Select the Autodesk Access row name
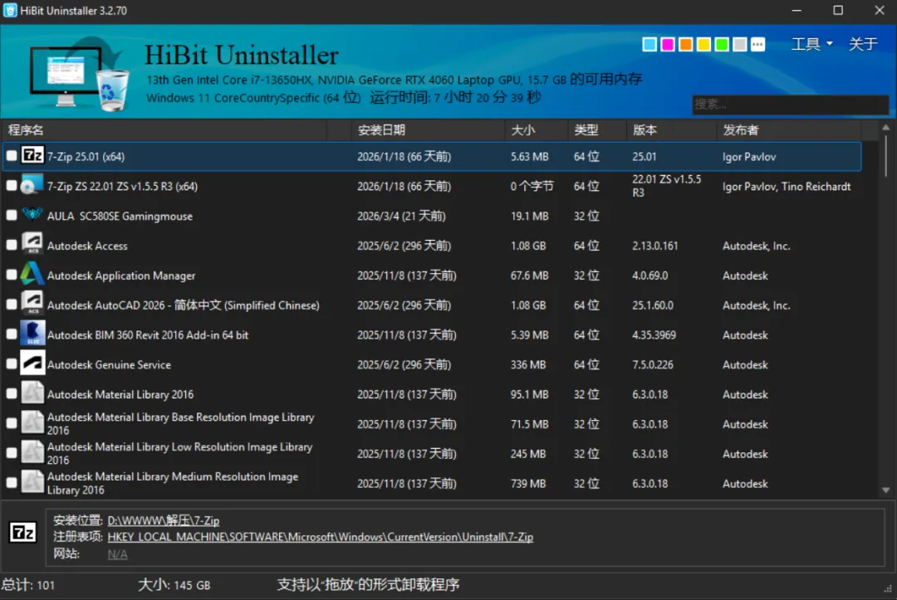 87,246
